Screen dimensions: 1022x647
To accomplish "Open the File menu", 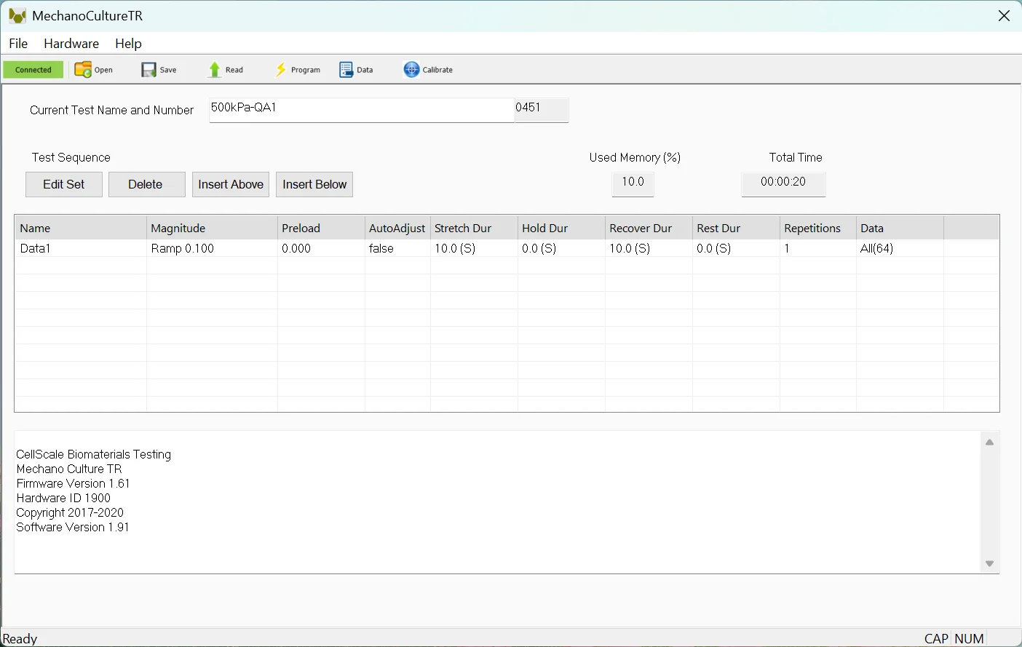I will (x=18, y=44).
